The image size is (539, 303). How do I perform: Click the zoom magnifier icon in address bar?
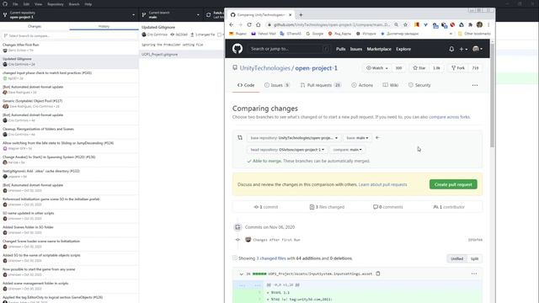pyautogui.click(x=397, y=24)
